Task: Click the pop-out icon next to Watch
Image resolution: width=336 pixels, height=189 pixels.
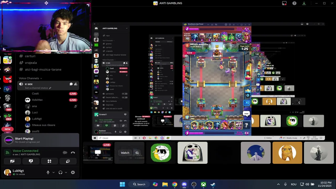Action: 137,153
